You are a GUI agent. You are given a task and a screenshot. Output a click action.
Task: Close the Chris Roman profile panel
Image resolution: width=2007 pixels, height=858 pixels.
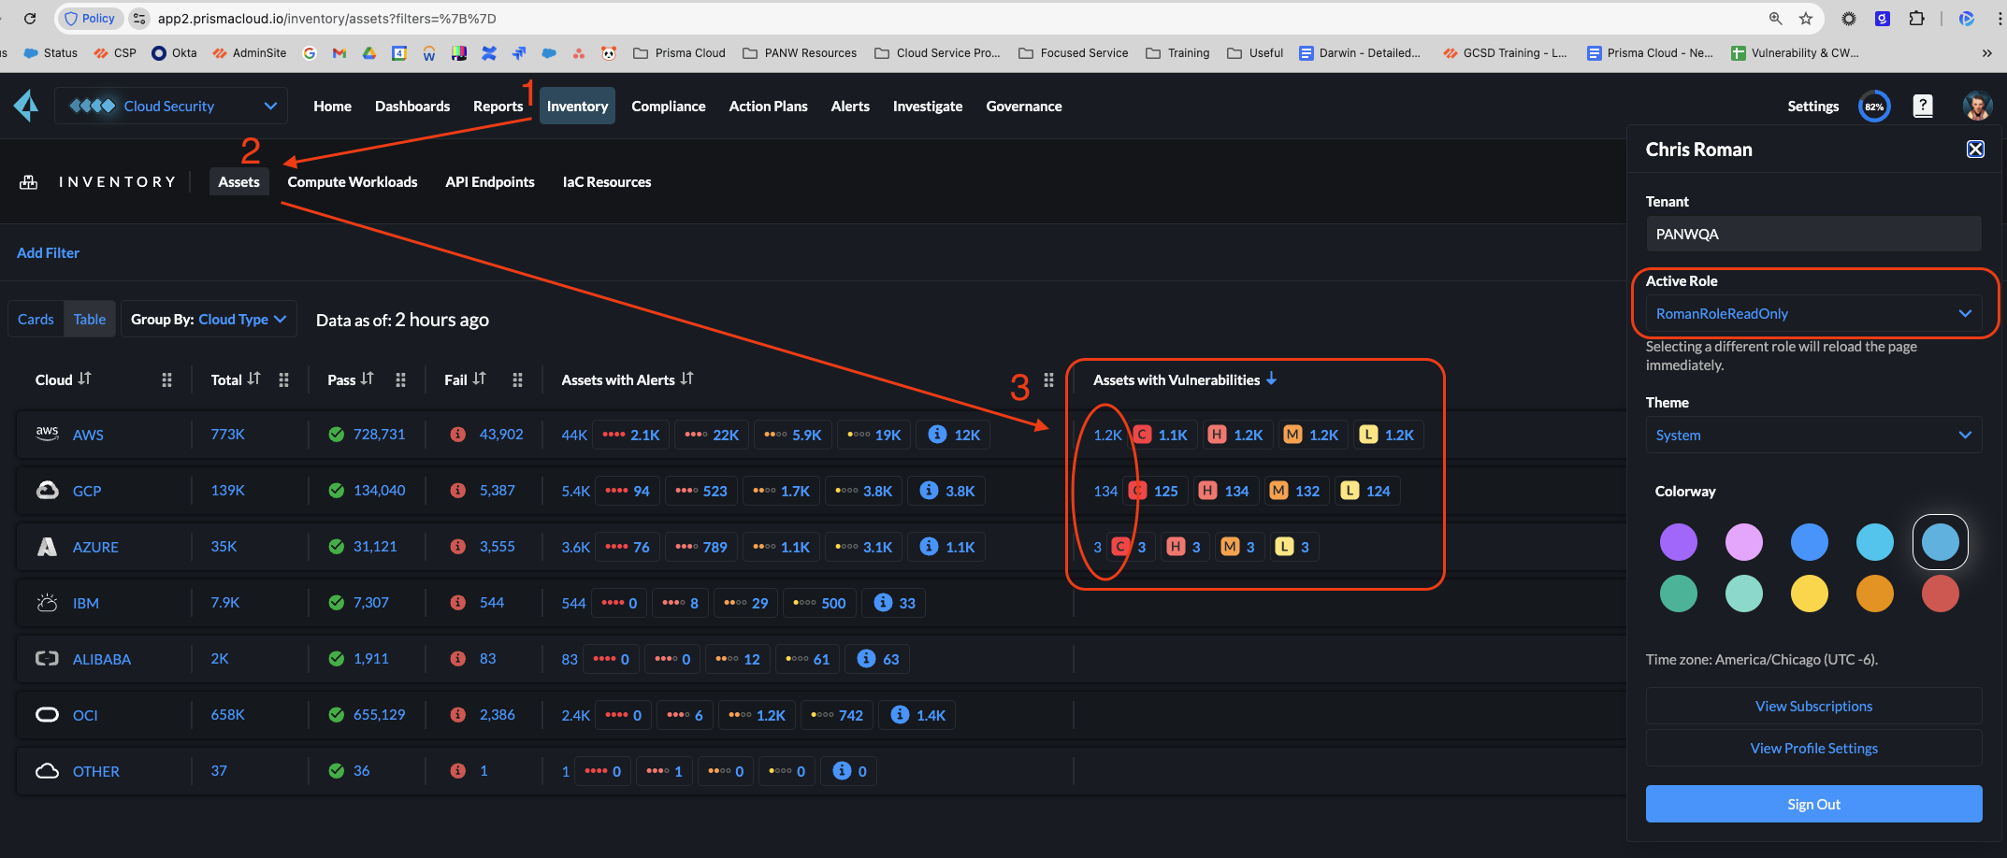1975,150
